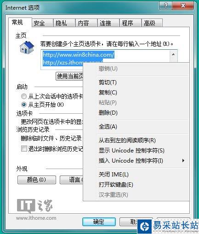Image resolution: width=199 pixels, height=234 pixels.
Task: Open the 颜色(O) appearance button
Action: point(37,180)
